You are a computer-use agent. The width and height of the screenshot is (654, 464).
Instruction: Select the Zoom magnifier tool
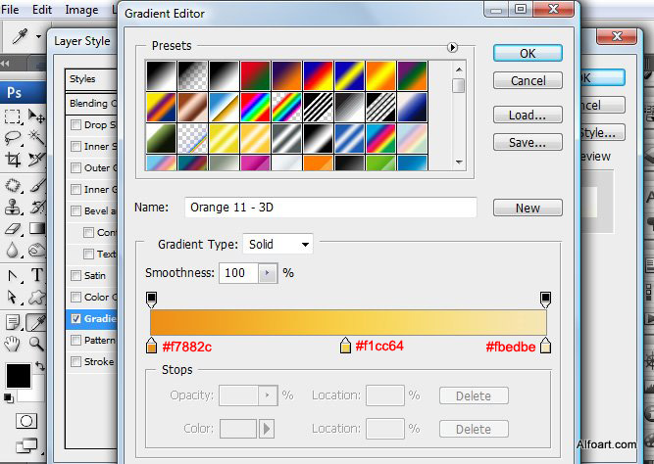(37, 344)
